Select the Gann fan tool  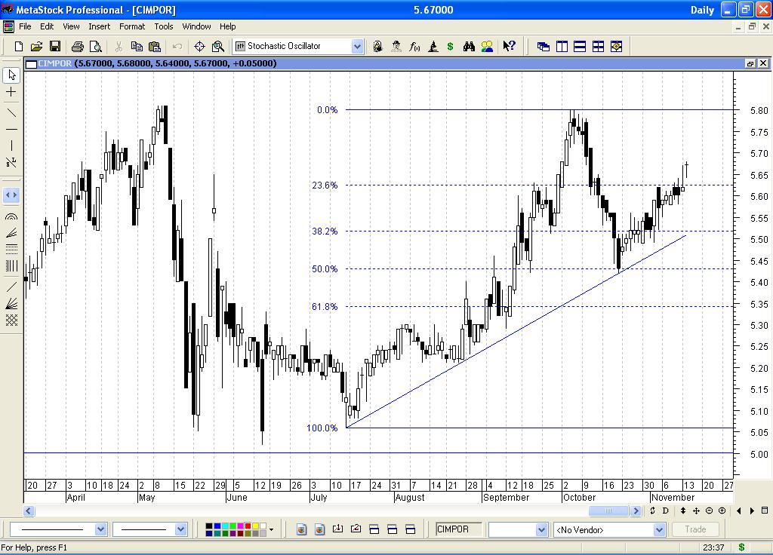pos(11,303)
